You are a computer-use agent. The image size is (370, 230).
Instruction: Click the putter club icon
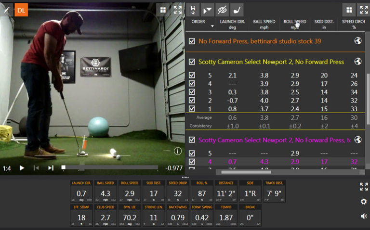click(x=237, y=10)
